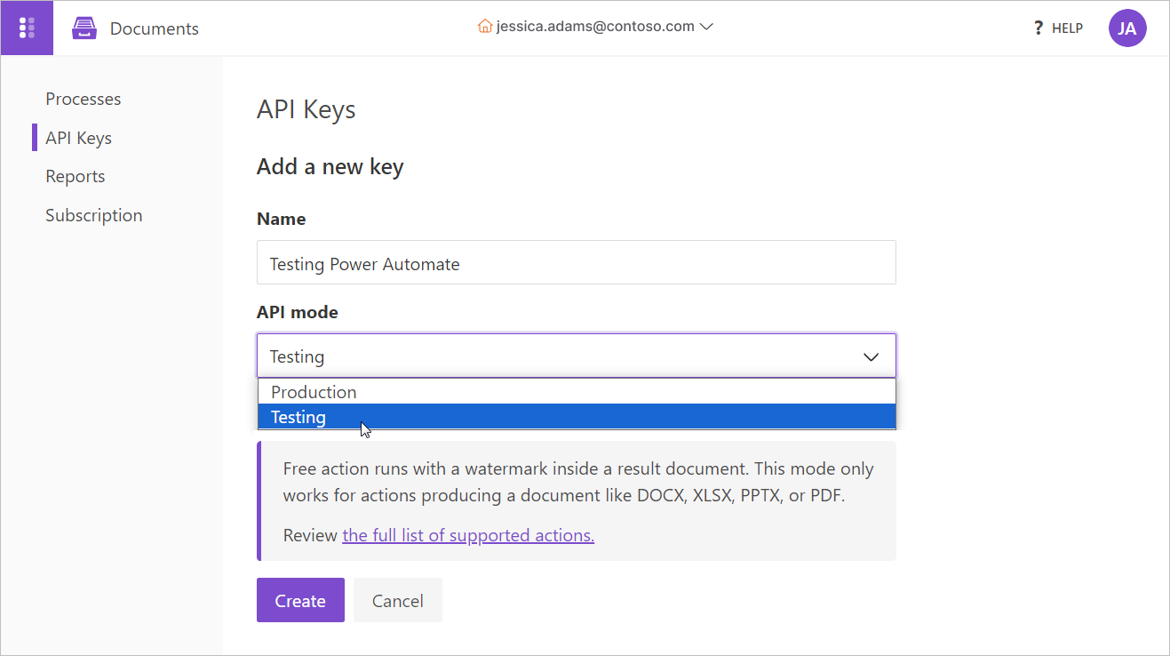Click the HELP text label
The width and height of the screenshot is (1170, 656).
coord(1067,28)
